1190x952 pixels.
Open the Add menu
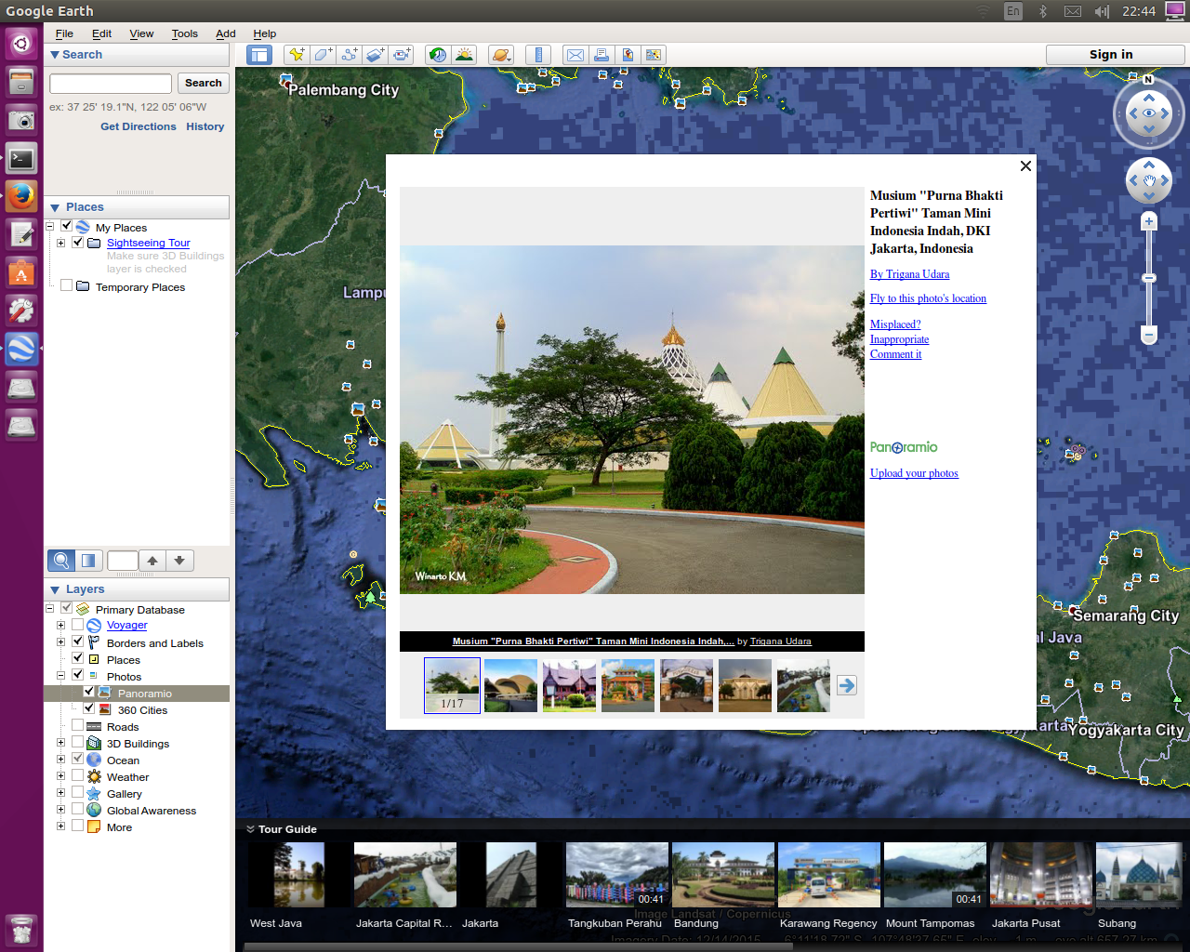pos(226,33)
